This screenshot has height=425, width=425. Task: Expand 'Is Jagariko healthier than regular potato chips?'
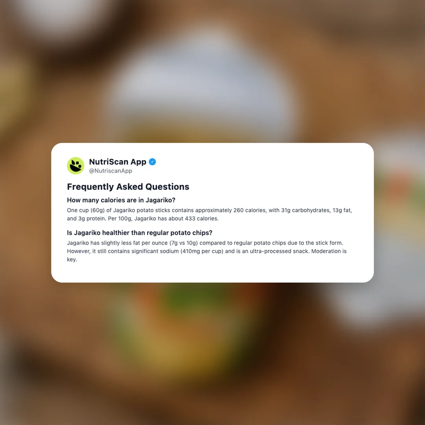tap(140, 233)
